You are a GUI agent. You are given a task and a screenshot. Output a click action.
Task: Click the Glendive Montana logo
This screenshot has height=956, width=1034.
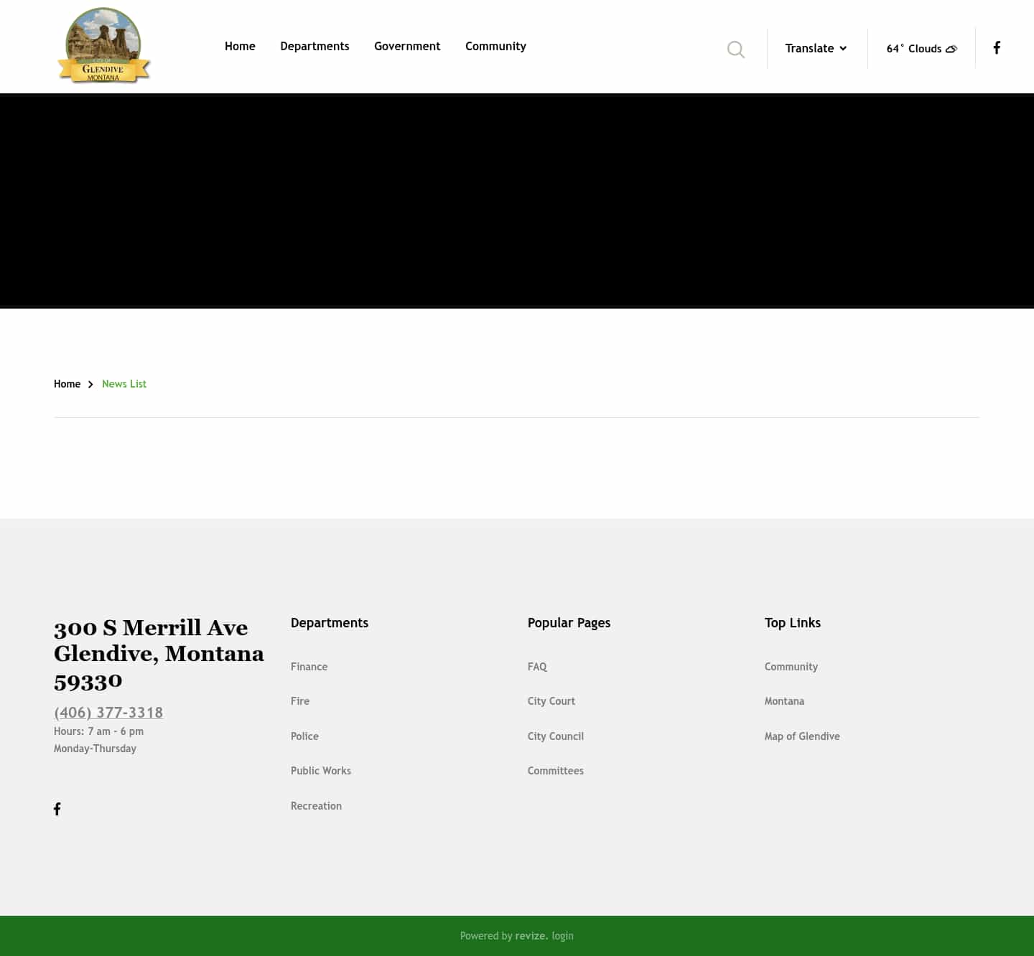point(104,45)
